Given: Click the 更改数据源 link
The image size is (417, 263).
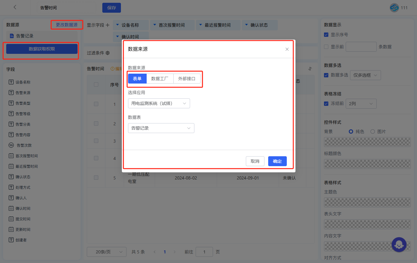Looking at the screenshot, I should coord(67,25).
